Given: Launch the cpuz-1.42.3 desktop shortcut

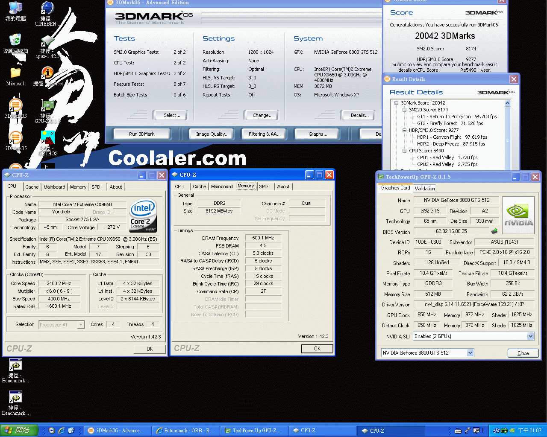Looking at the screenshot, I should click(47, 46).
